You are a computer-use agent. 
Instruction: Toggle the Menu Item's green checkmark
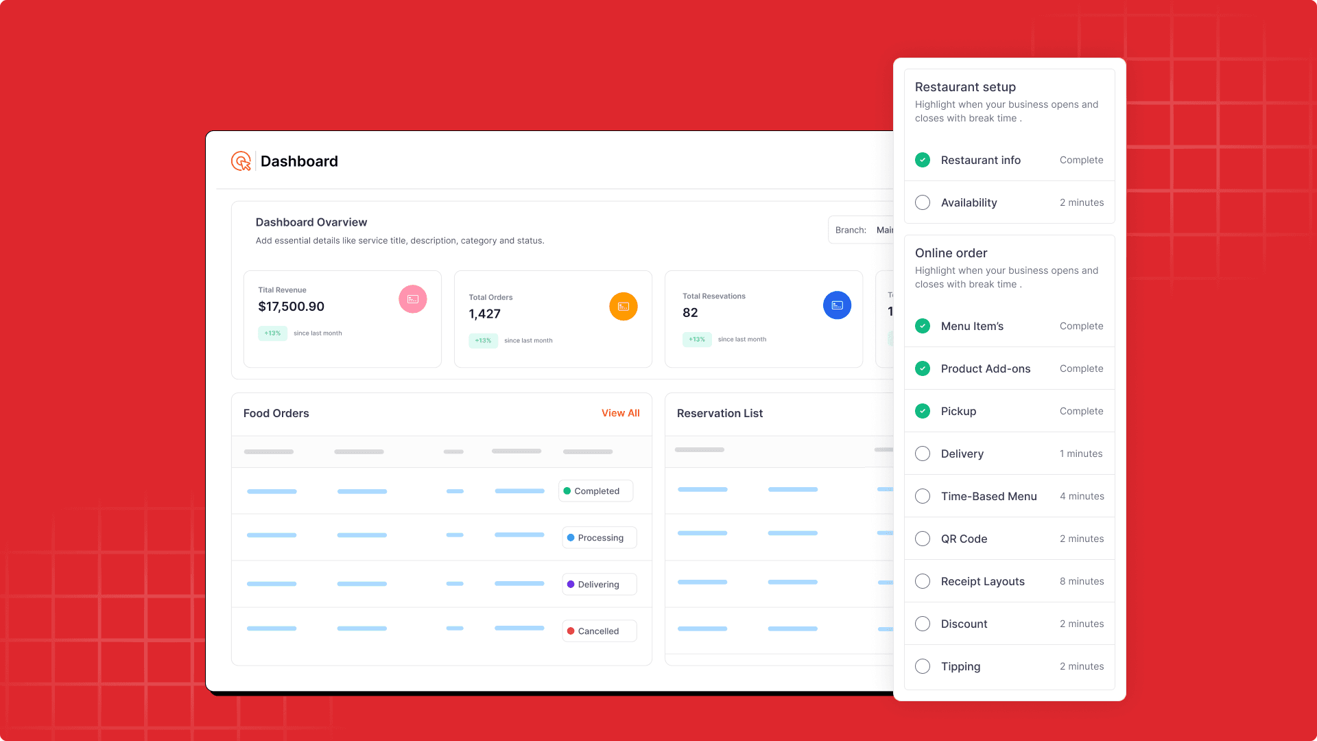(923, 326)
